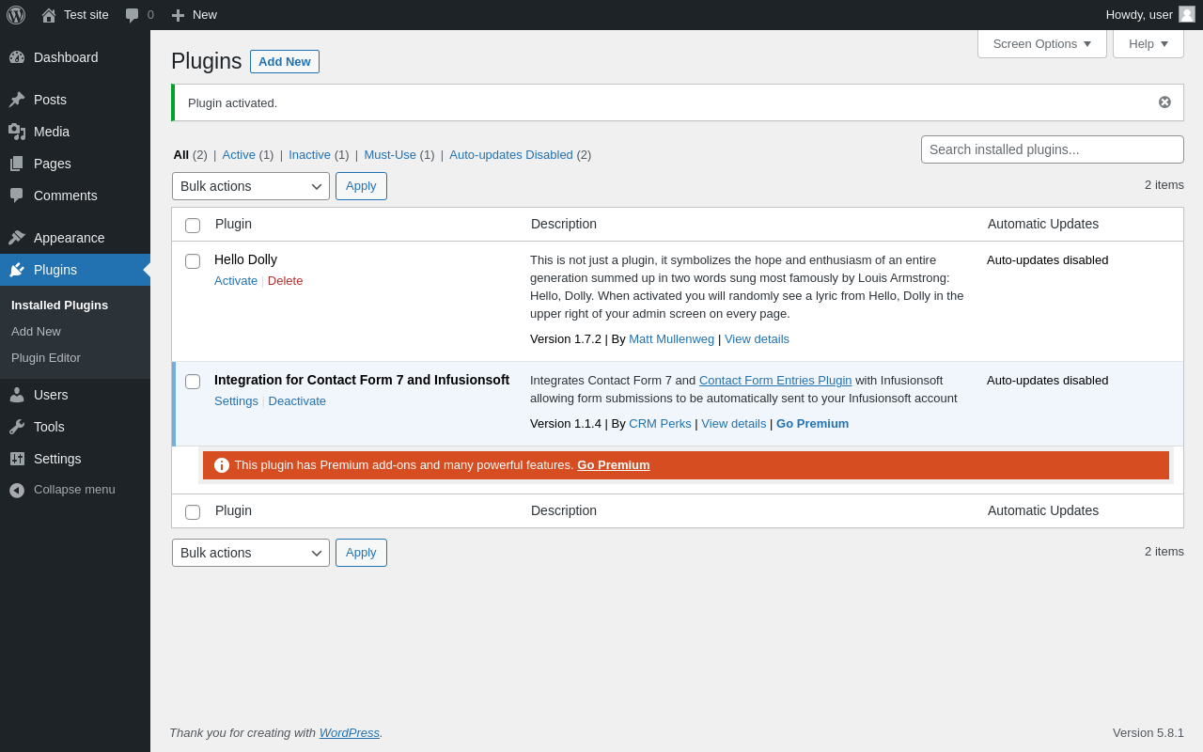The height and width of the screenshot is (752, 1203).
Task: Check the Hello Dolly plugin checkbox
Action: pyautogui.click(x=193, y=261)
